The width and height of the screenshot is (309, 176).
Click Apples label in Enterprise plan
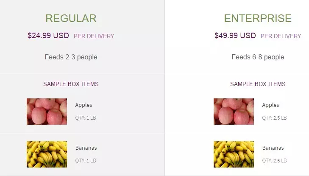tap(270, 105)
